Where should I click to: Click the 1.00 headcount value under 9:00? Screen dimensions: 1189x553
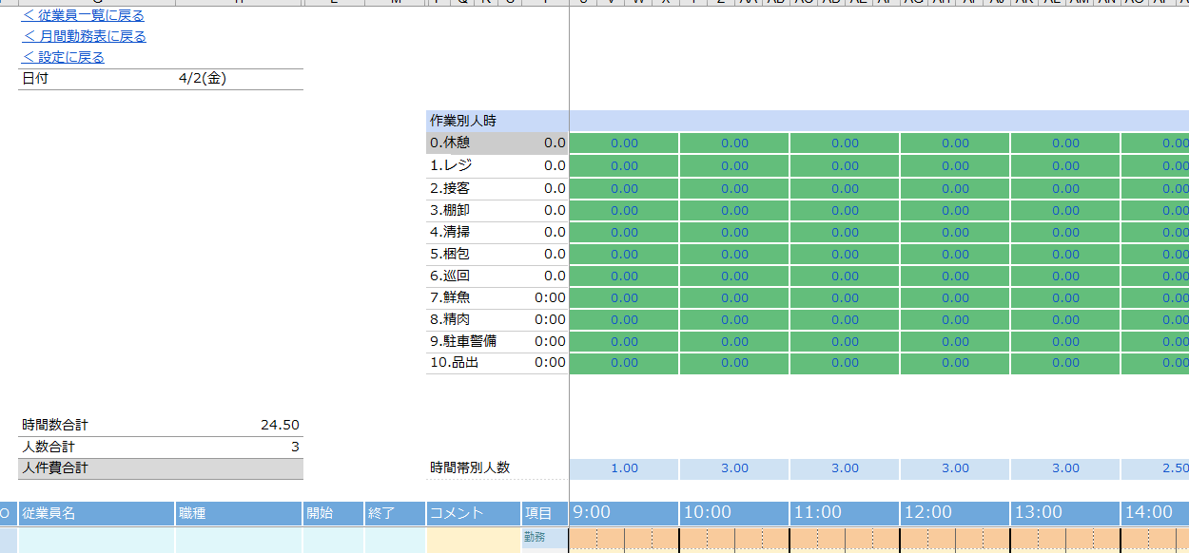(x=623, y=467)
